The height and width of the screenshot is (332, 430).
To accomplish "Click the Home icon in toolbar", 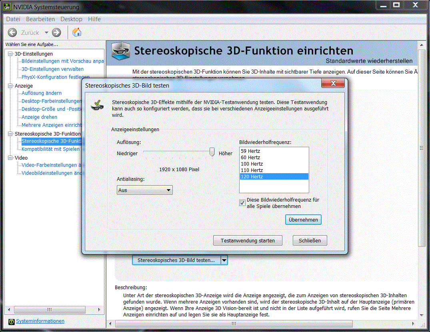I will pos(77,32).
